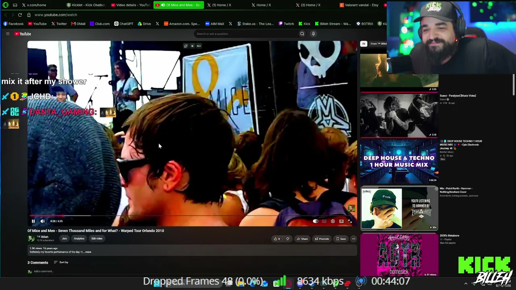Open The Billeh channel avatar
The image size is (516, 290).
coord(31,238)
